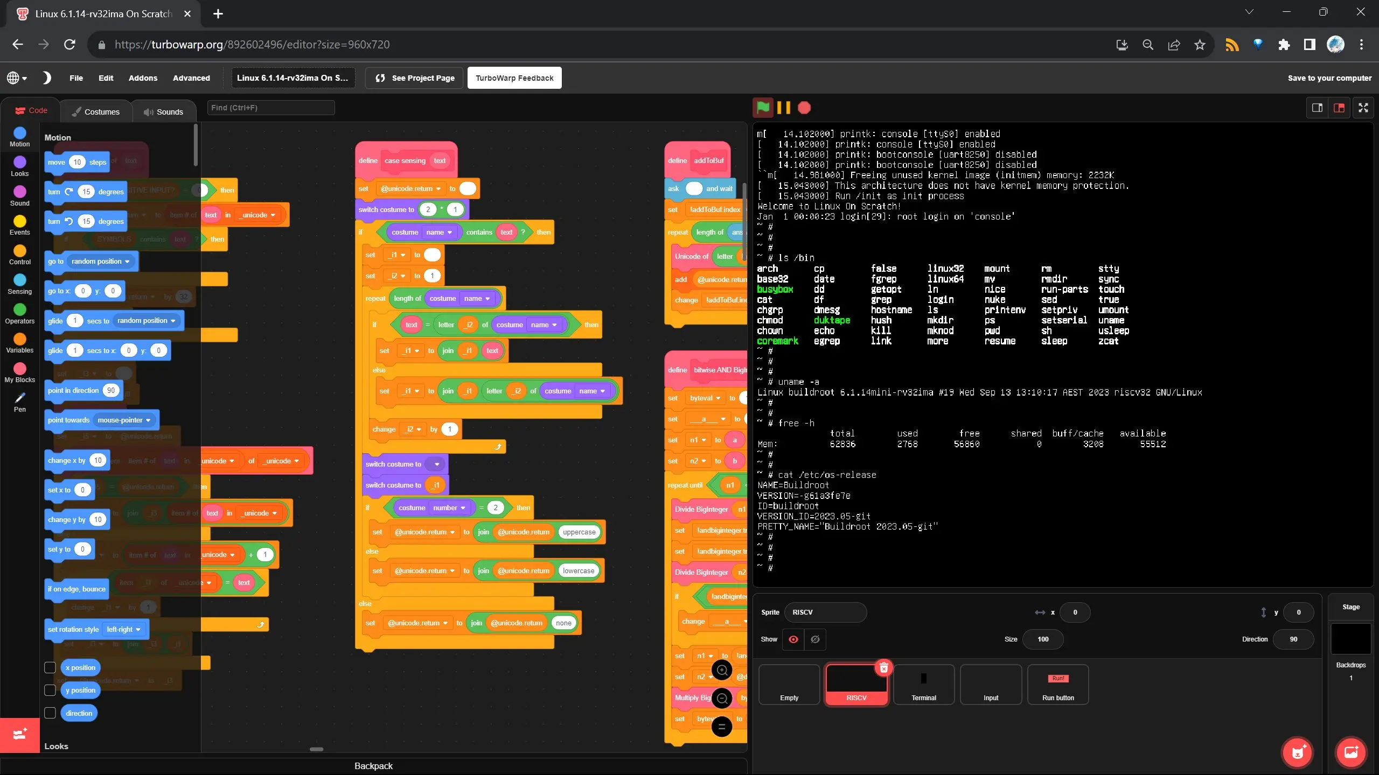
Task: Toggle direction checkbox in Motion
Action: [50, 713]
